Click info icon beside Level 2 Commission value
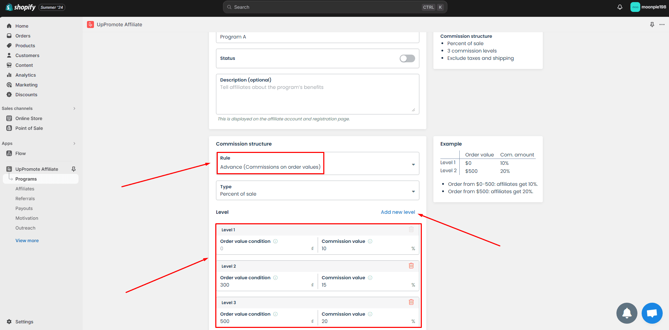 [370, 278]
